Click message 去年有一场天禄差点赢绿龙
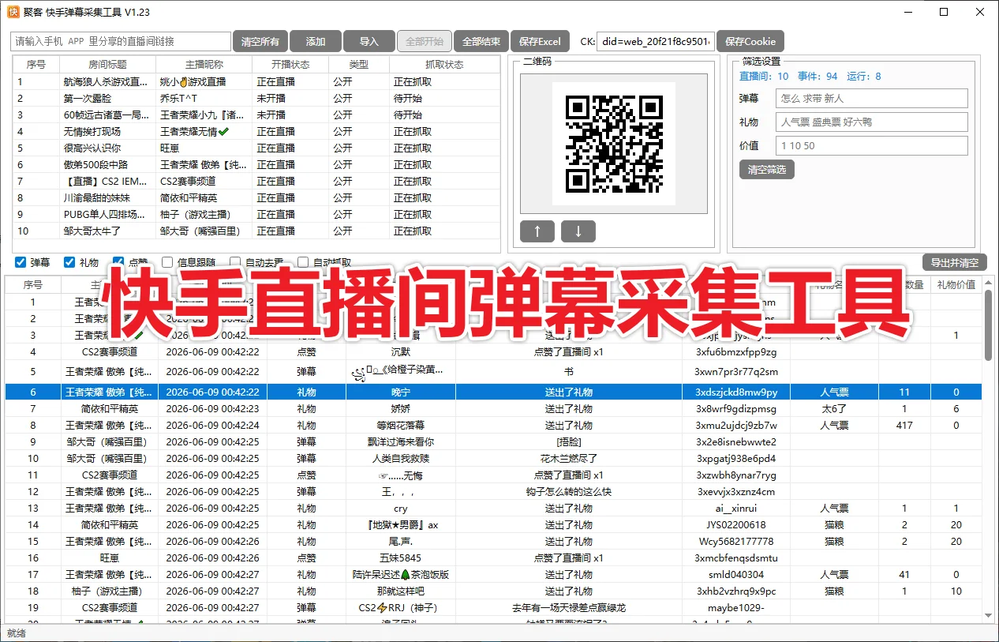This screenshot has width=999, height=642. pyautogui.click(x=569, y=607)
